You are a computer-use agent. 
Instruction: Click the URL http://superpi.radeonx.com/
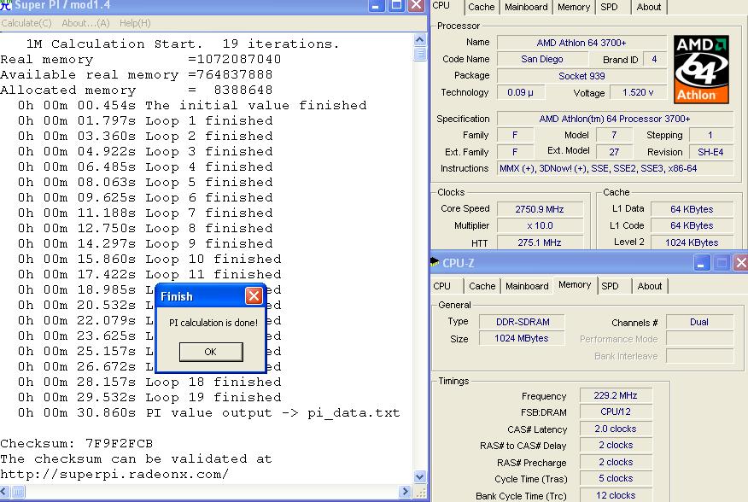point(114,475)
